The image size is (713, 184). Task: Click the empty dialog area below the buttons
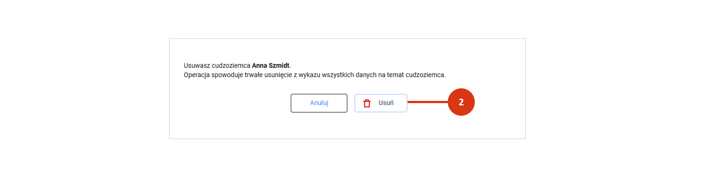click(x=347, y=125)
